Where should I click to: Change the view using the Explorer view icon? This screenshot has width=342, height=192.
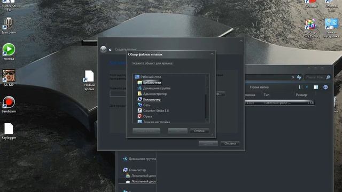click(301, 87)
